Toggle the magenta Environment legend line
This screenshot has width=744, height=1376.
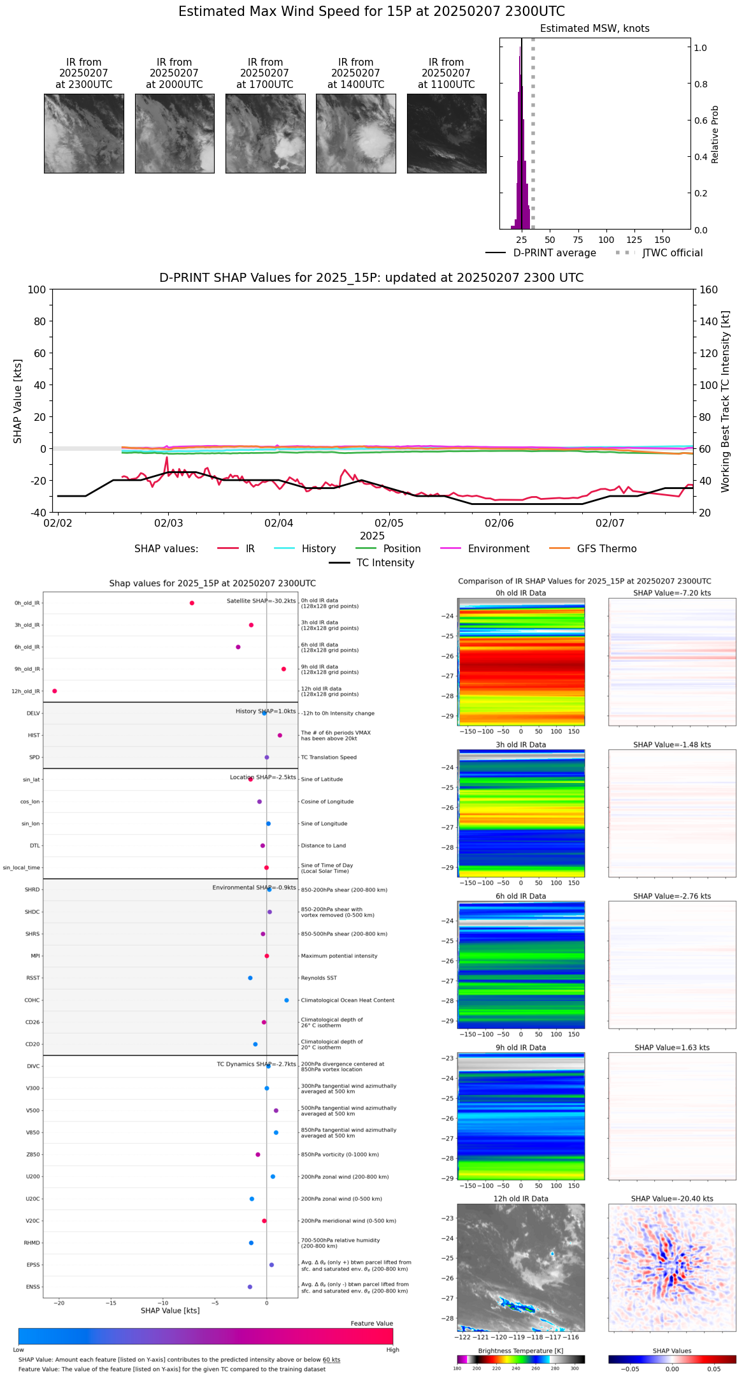tap(450, 549)
